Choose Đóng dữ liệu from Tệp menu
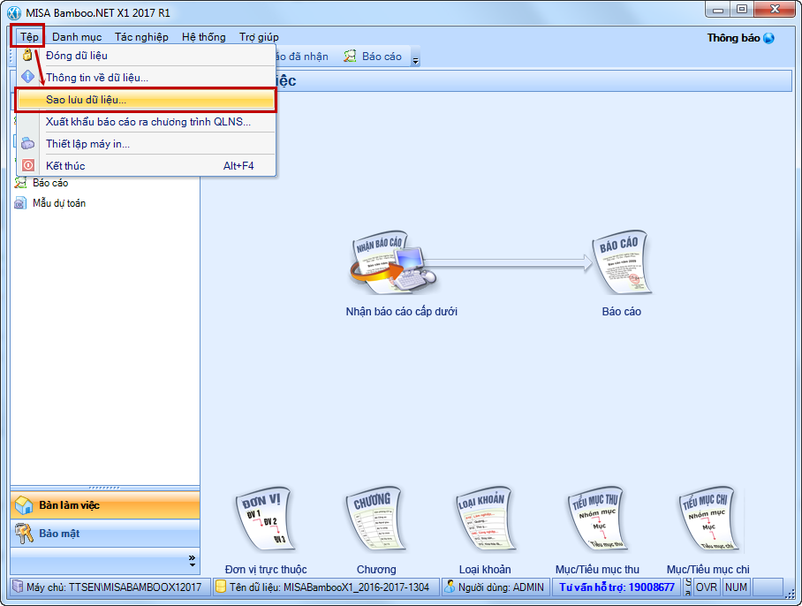This screenshot has width=802, height=606. [147, 56]
